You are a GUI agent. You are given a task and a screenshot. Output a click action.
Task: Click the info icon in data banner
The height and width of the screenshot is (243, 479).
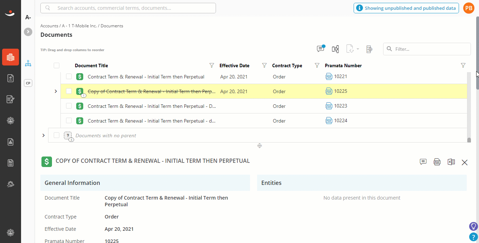tap(359, 8)
